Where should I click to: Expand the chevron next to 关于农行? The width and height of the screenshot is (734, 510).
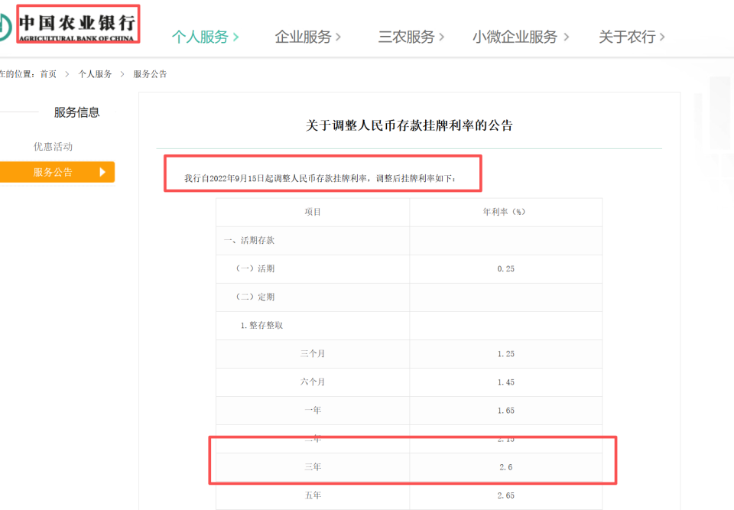point(662,36)
